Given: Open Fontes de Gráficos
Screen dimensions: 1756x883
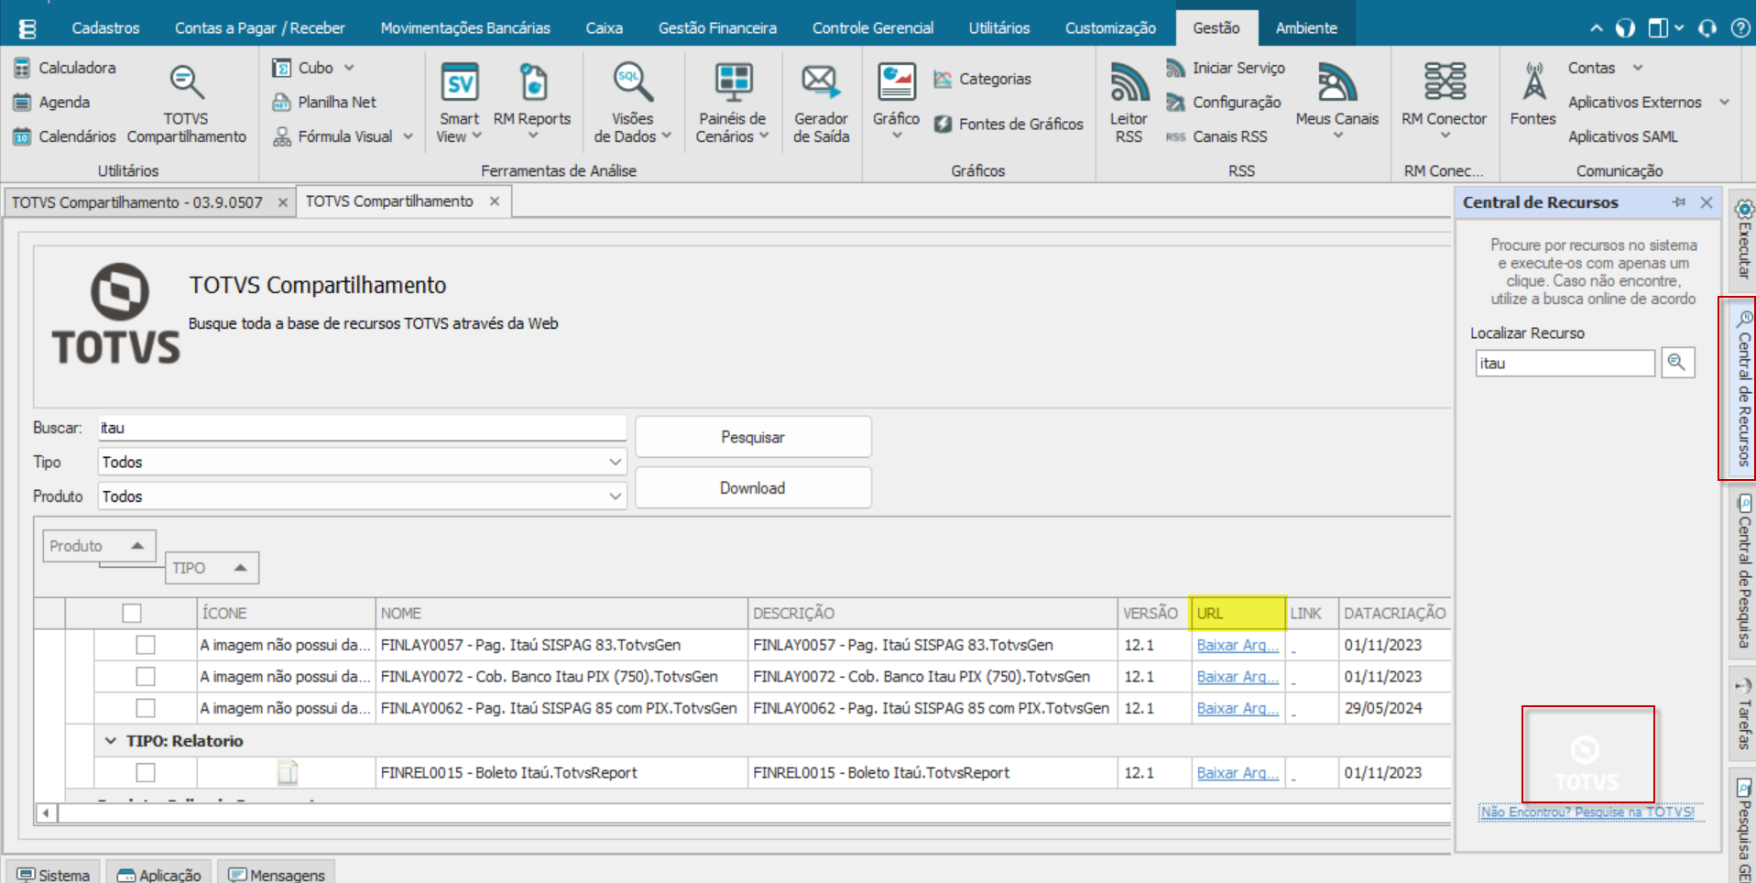Looking at the screenshot, I should [1008, 124].
